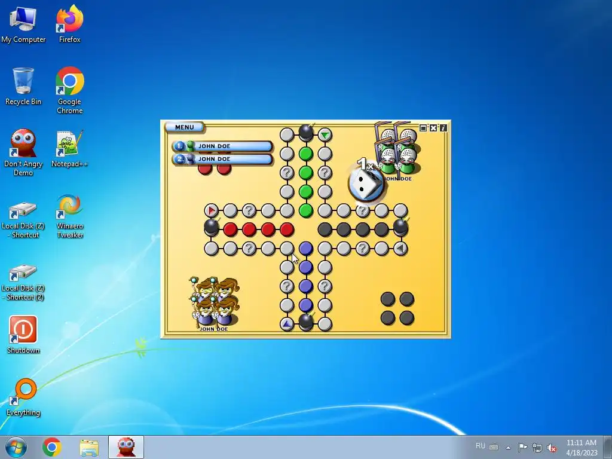The image size is (612, 459).
Task: Click the Show Desktop strip
Action: pos(608,447)
